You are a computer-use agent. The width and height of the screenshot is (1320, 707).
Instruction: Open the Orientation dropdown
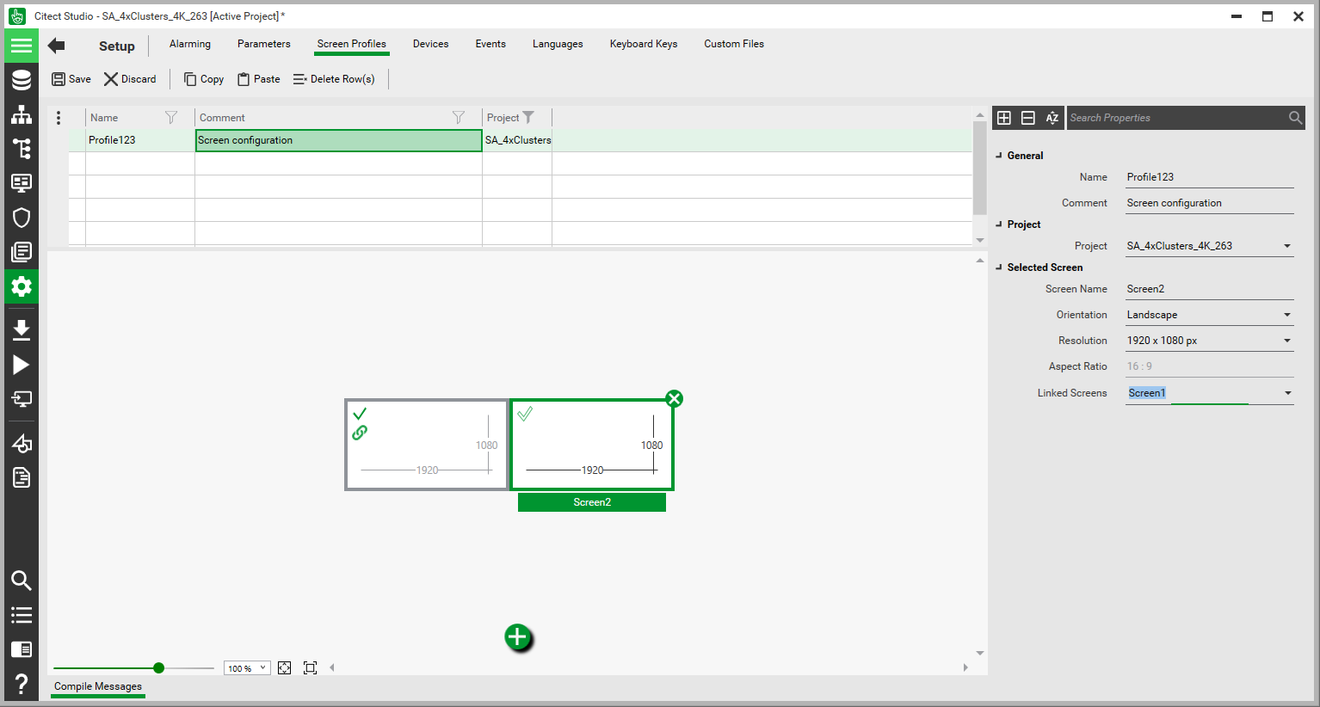click(x=1287, y=315)
